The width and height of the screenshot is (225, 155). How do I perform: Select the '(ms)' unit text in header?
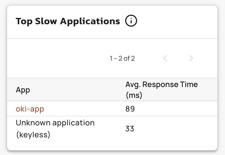coord(134,95)
